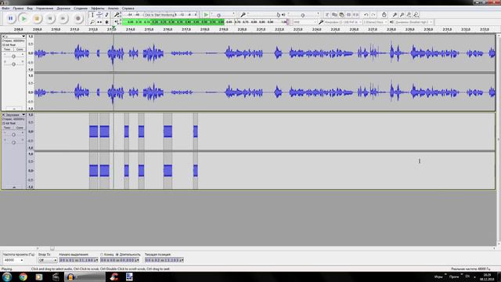Open the Справка menu
Image resolution: width=501 pixels, height=282 pixels.
click(128, 9)
